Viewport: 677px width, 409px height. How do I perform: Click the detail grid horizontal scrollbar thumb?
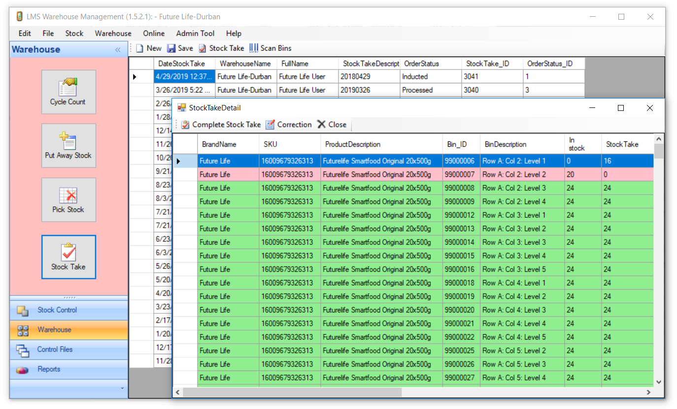pyautogui.click(x=293, y=392)
